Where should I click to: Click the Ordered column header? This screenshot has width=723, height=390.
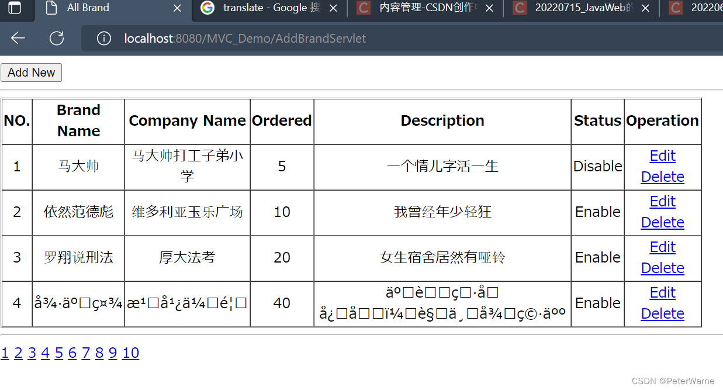click(282, 121)
